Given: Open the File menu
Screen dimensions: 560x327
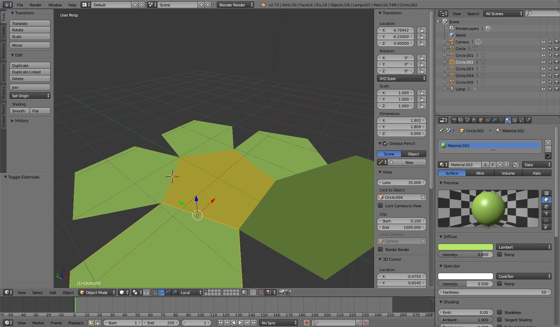Looking at the screenshot, I should click(x=20, y=5).
